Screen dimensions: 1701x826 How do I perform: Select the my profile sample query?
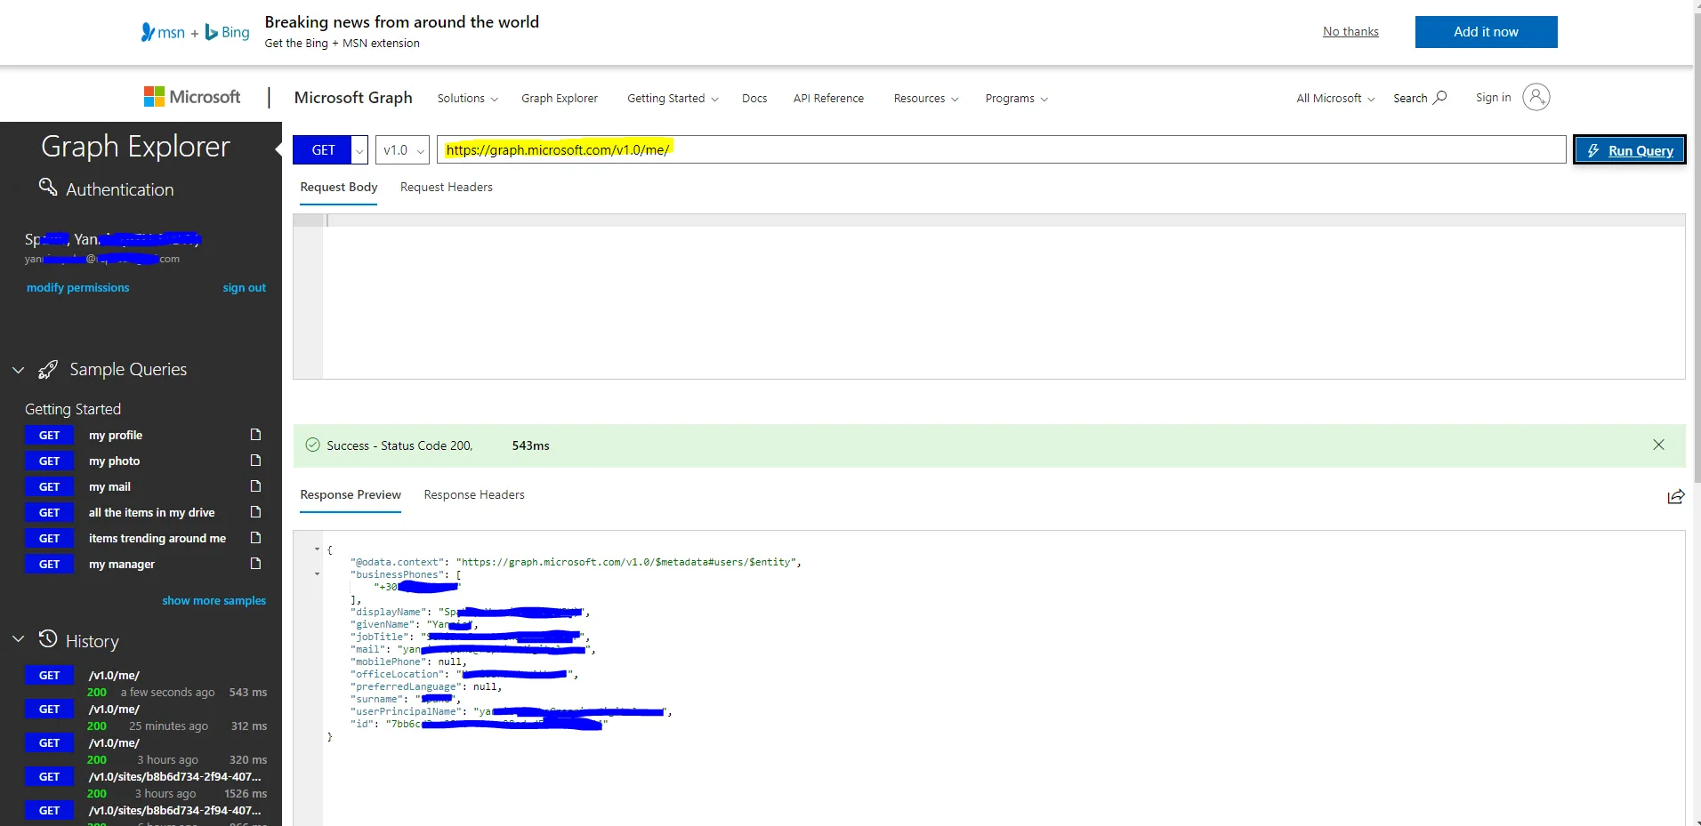[116, 435]
